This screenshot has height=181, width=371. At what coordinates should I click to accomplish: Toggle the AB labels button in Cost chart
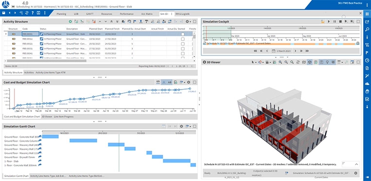(x=170, y=82)
